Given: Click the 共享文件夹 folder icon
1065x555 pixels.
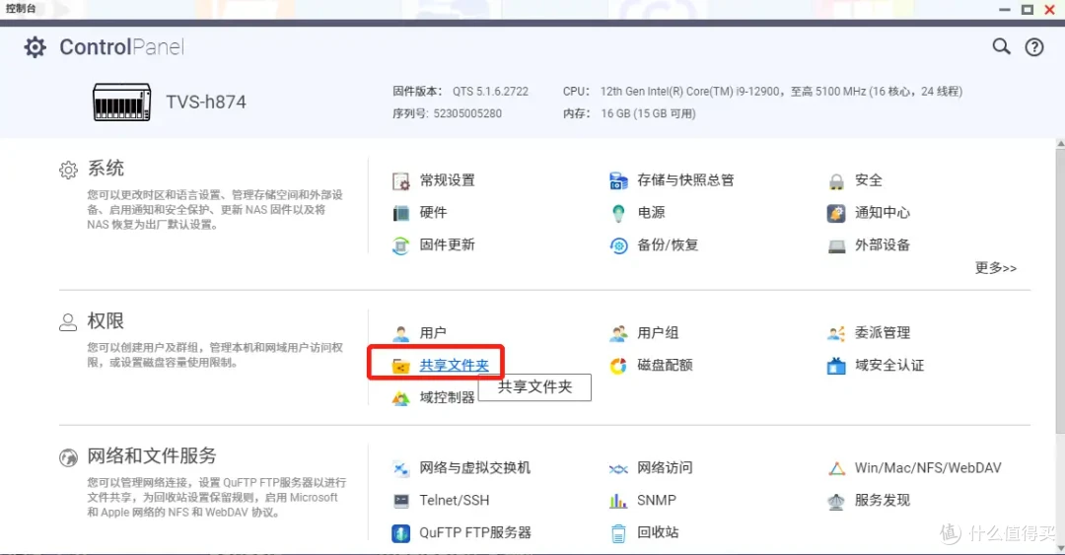Looking at the screenshot, I should (400, 366).
